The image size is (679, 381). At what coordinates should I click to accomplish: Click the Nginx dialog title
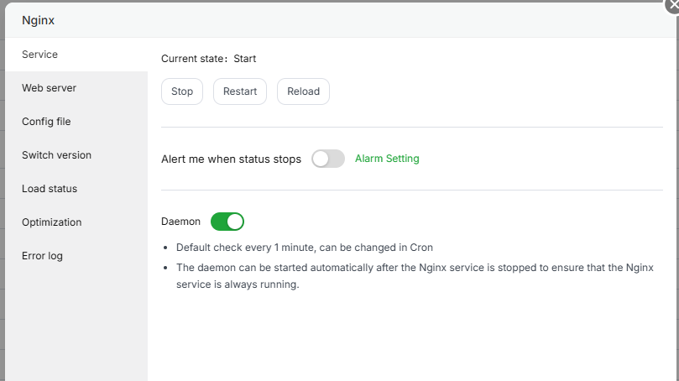point(38,20)
